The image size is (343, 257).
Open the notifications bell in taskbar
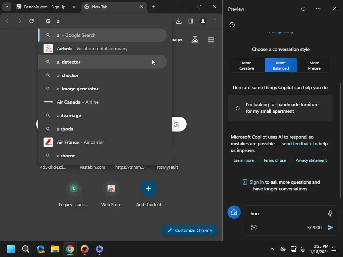(334, 249)
